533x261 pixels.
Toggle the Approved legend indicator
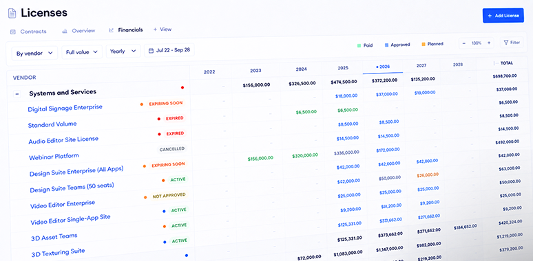point(386,45)
